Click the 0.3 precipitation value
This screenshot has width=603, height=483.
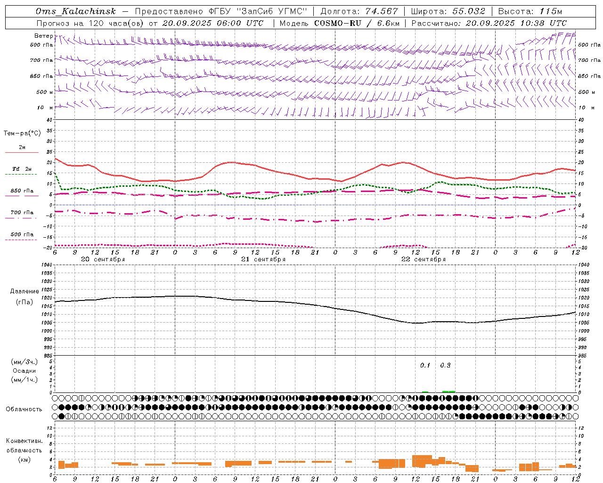click(445, 365)
